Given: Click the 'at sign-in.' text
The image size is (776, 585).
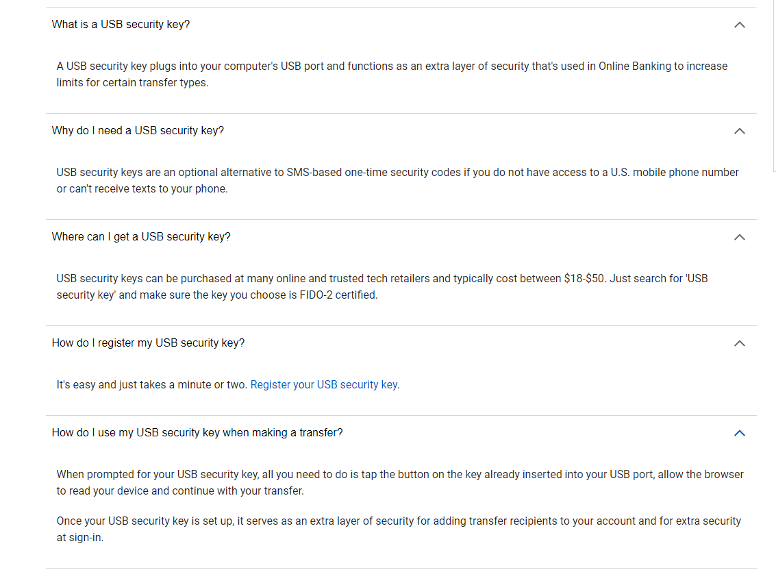Looking at the screenshot, I should coord(79,538).
